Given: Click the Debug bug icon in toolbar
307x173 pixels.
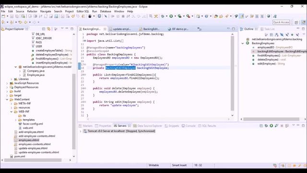Looking at the screenshot, I should pyautogui.click(x=163, y=16).
